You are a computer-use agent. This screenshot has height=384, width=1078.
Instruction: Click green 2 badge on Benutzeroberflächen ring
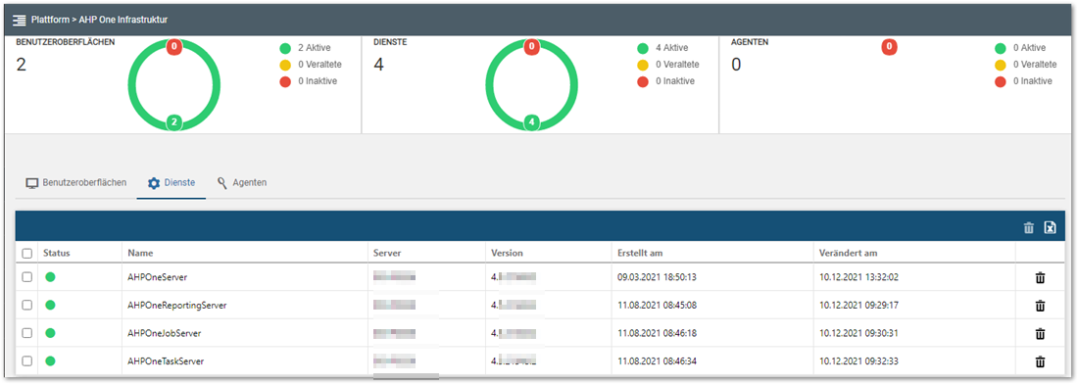174,122
